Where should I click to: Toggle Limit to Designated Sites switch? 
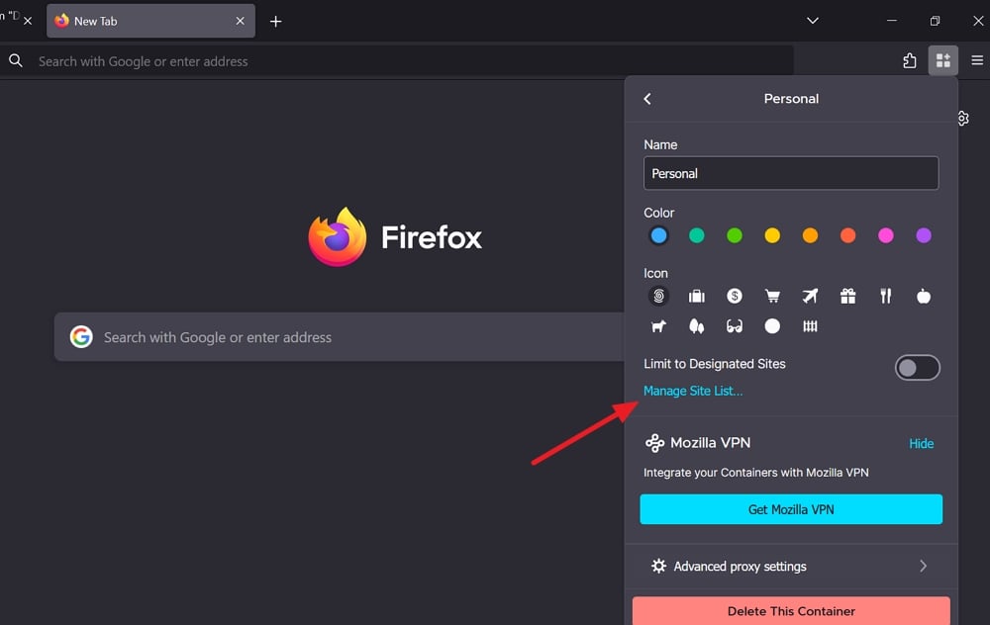[x=918, y=368]
